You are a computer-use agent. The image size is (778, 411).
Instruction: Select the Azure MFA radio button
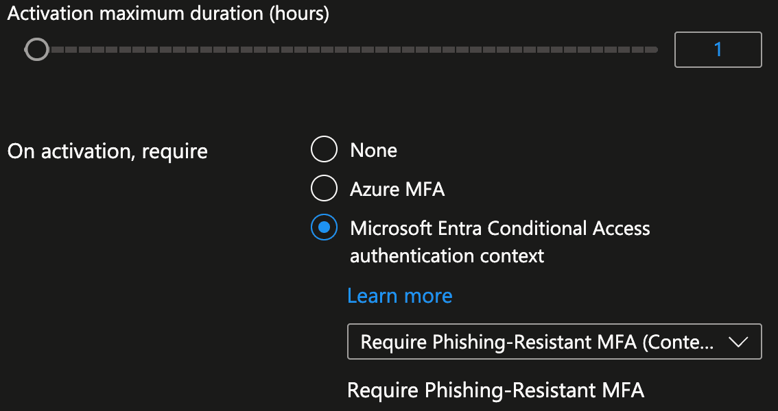(x=324, y=188)
